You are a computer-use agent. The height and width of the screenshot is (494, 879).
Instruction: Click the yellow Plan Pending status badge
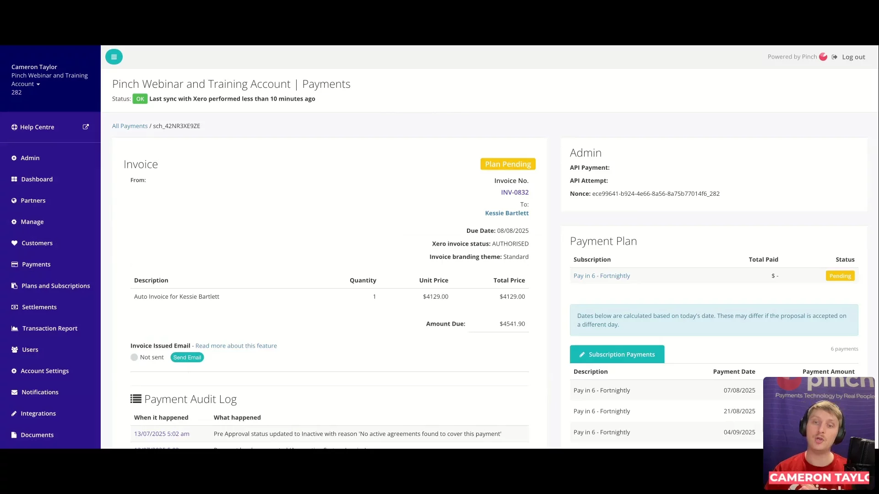pyautogui.click(x=508, y=164)
